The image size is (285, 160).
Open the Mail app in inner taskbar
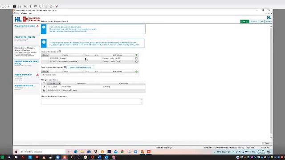116,152
